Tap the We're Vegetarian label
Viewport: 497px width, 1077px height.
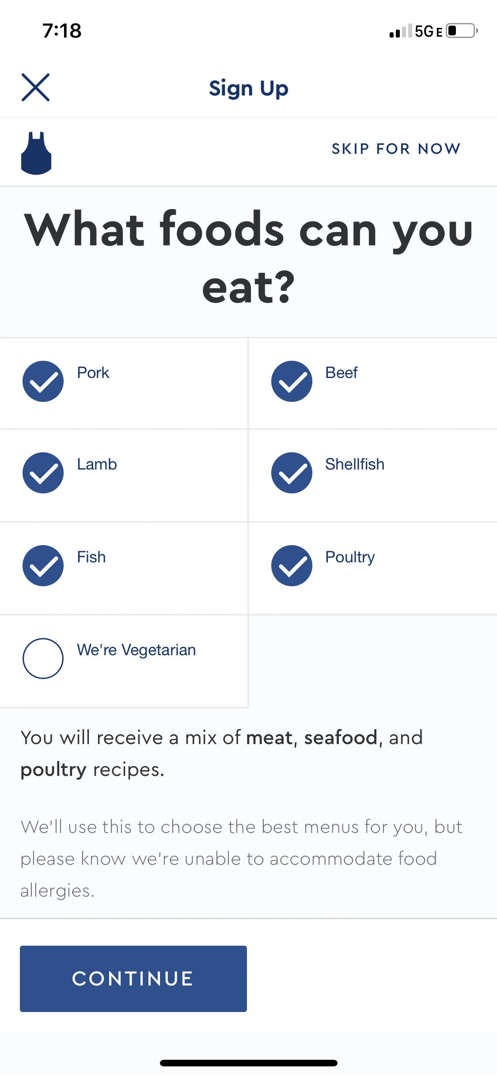[137, 650]
